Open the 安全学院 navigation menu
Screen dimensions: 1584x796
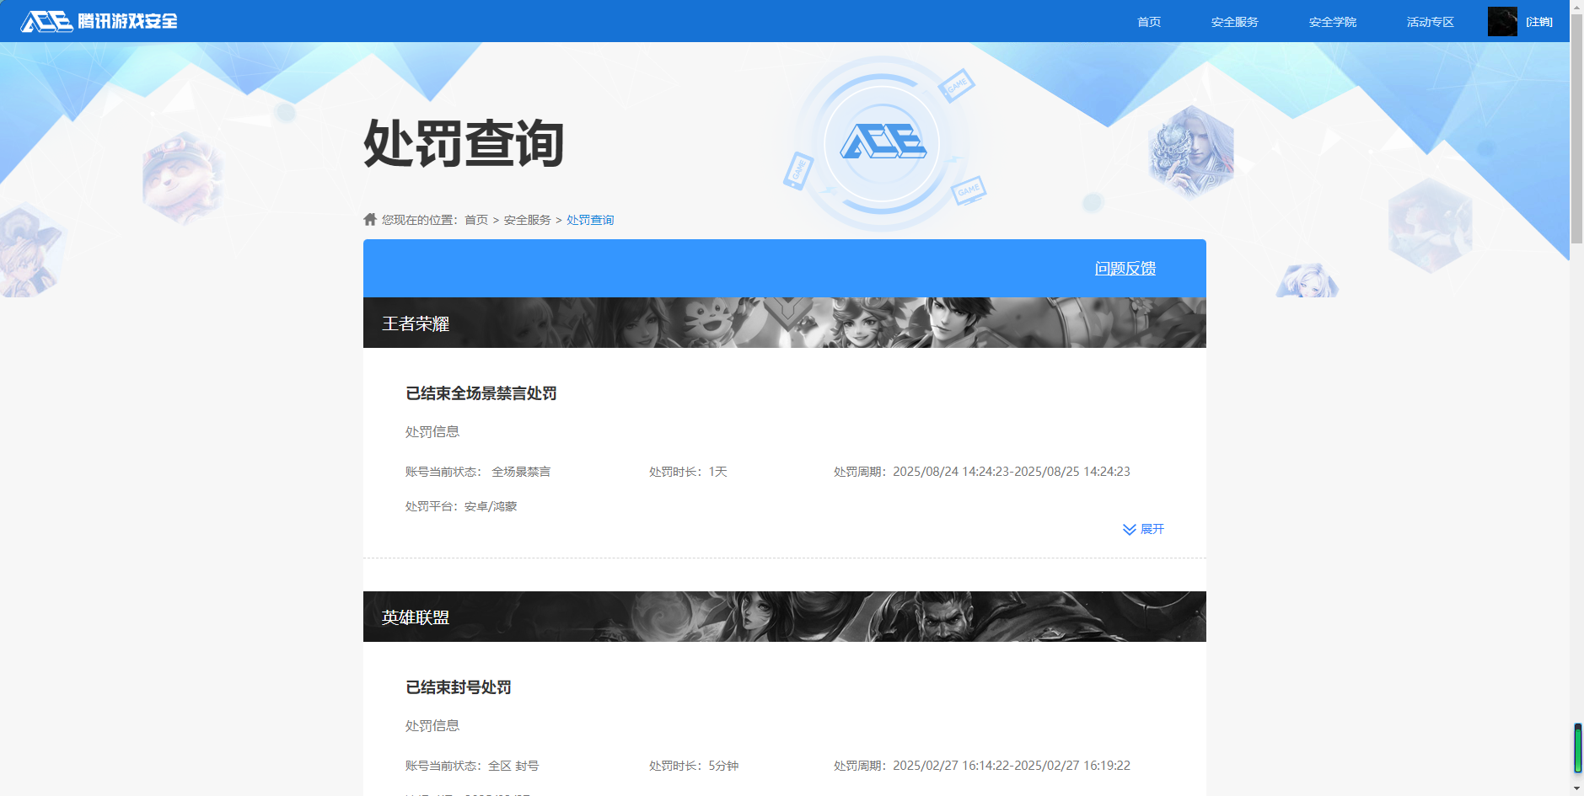tap(1333, 22)
